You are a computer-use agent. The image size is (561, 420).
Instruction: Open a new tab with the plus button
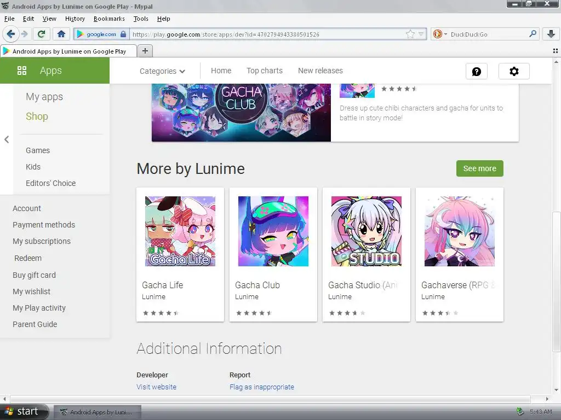point(145,51)
